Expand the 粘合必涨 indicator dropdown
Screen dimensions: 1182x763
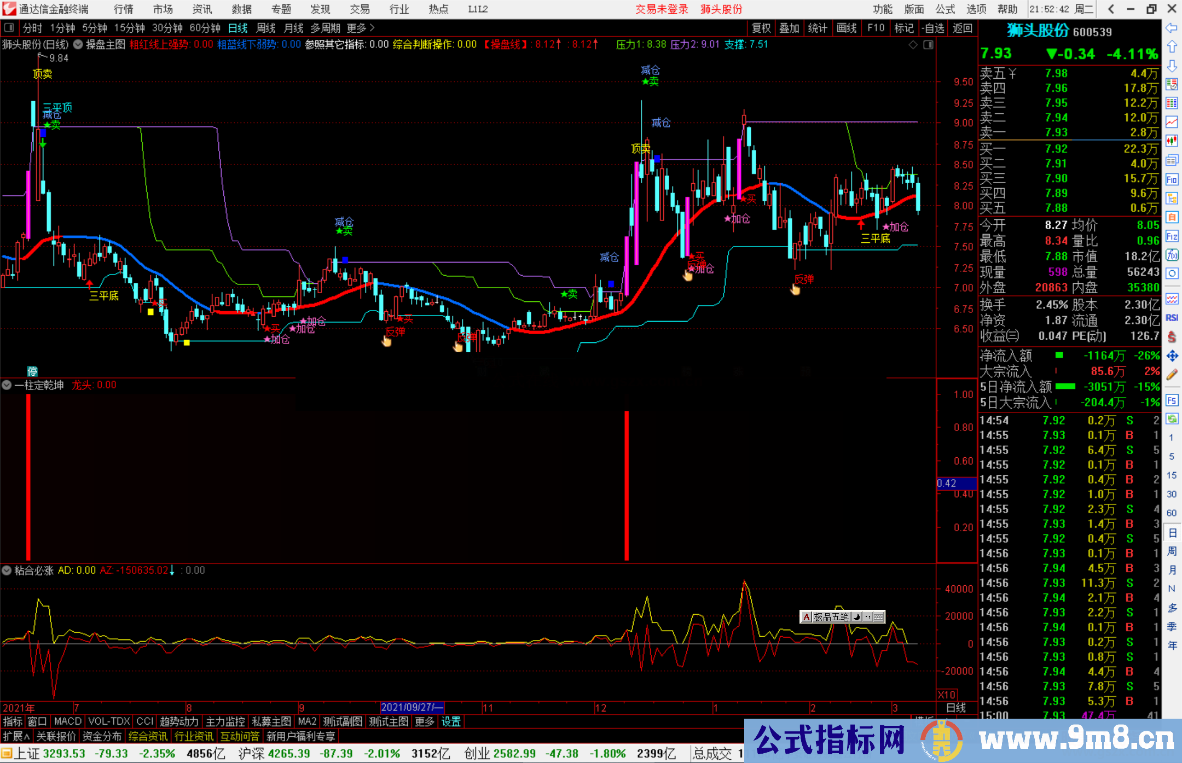(7, 570)
